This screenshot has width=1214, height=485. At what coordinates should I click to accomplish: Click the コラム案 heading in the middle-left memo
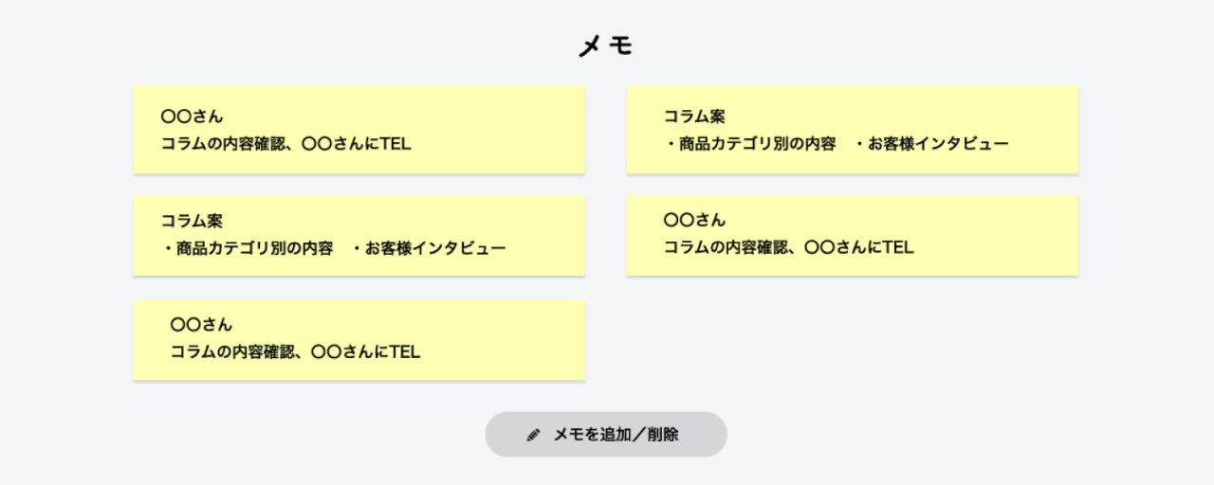point(192,221)
